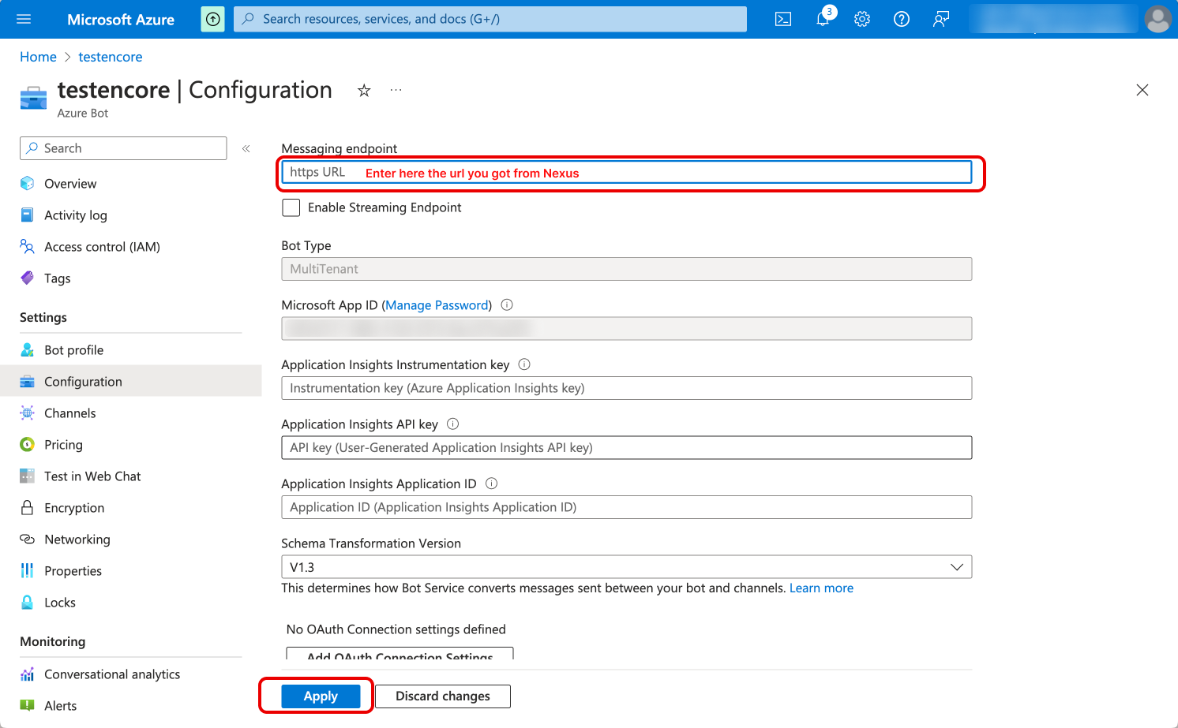Open the more options ellipsis beside title
Screen dimensions: 1178x728
click(396, 91)
